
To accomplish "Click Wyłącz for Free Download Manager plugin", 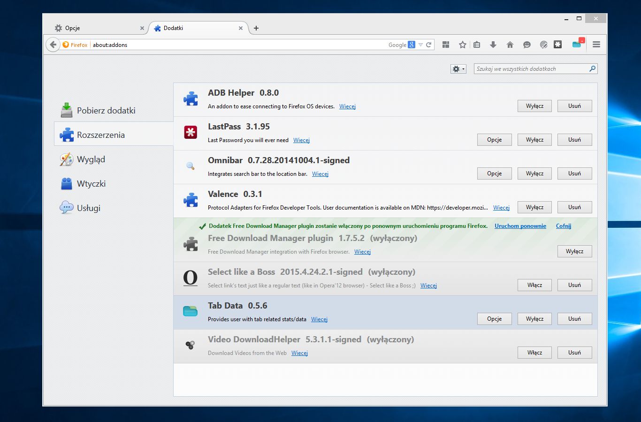I will pos(574,251).
